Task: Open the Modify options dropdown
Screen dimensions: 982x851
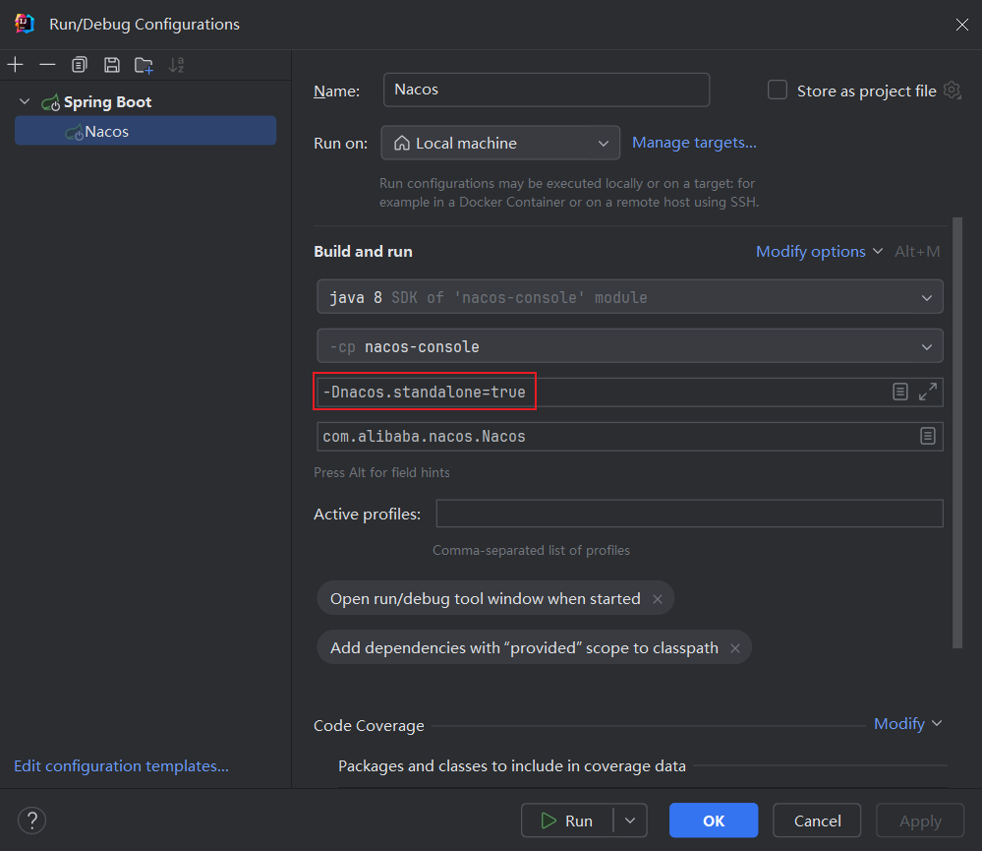Action: point(819,251)
